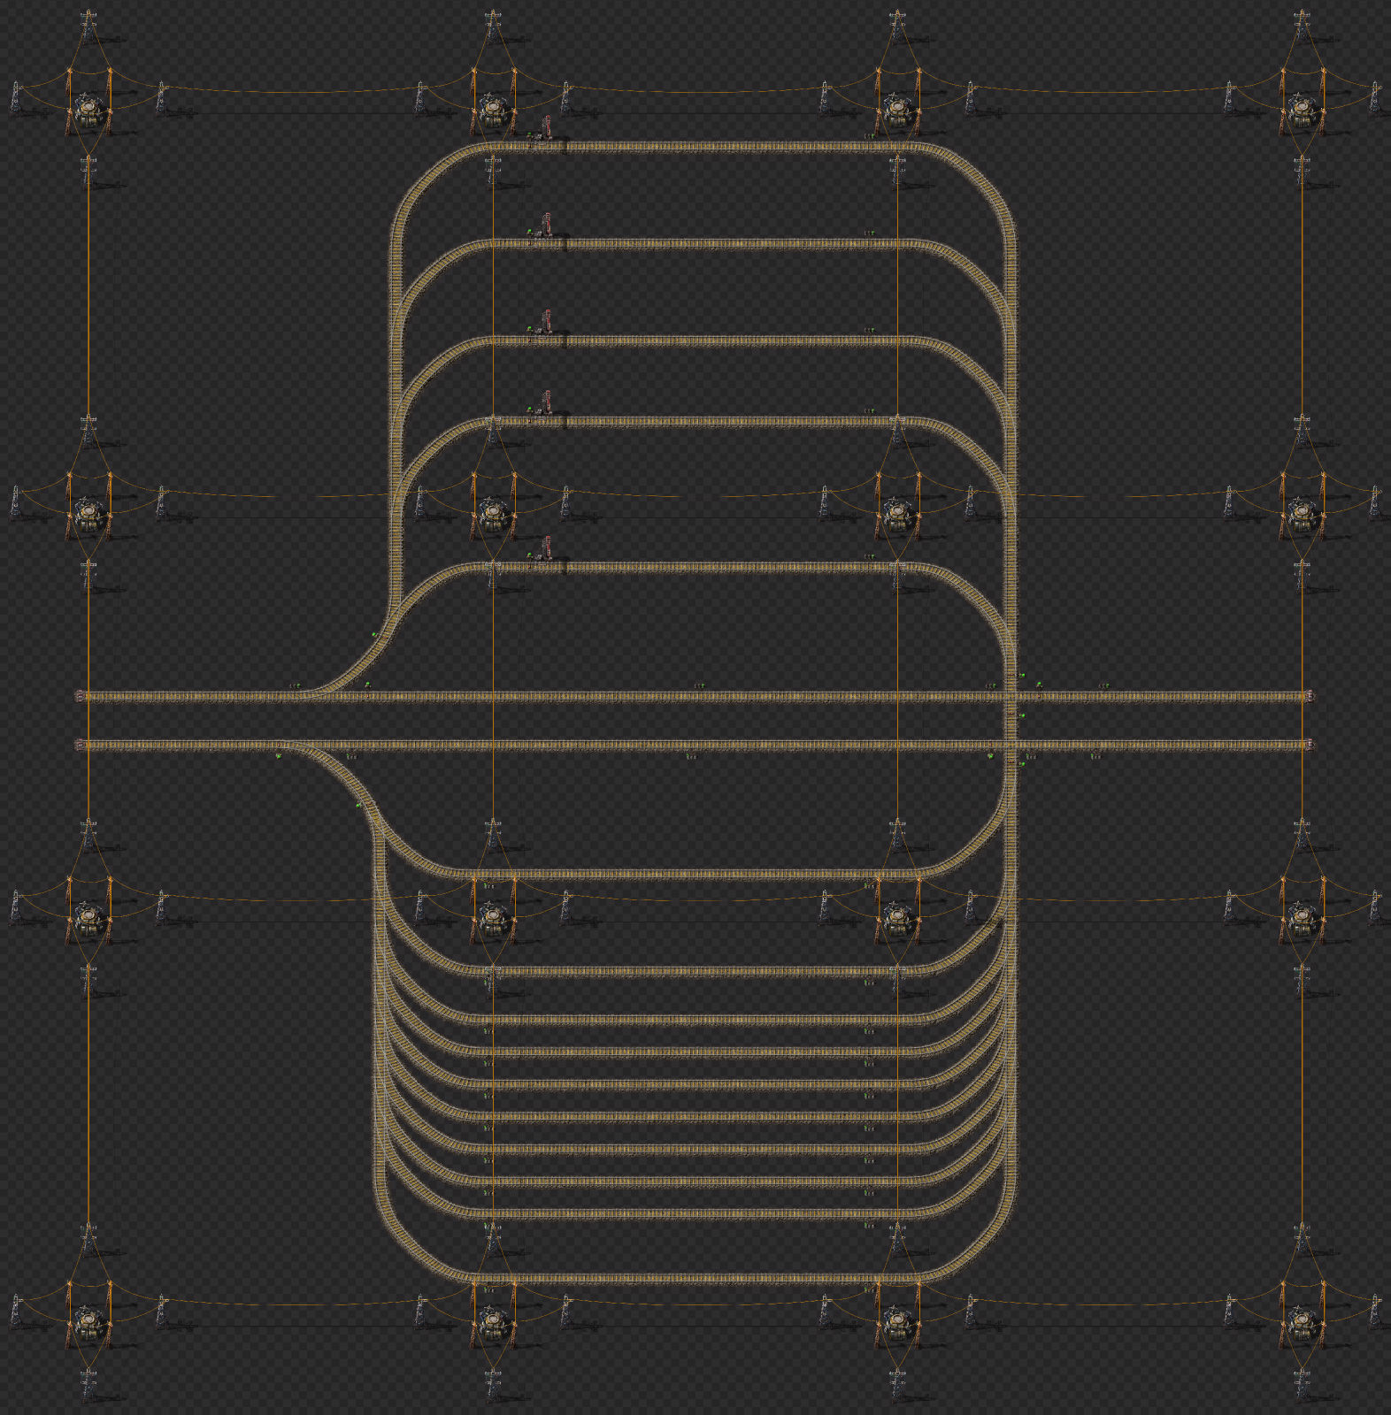Click the rail signal midway along the lower main line
The image size is (1391, 1415).
point(691,756)
